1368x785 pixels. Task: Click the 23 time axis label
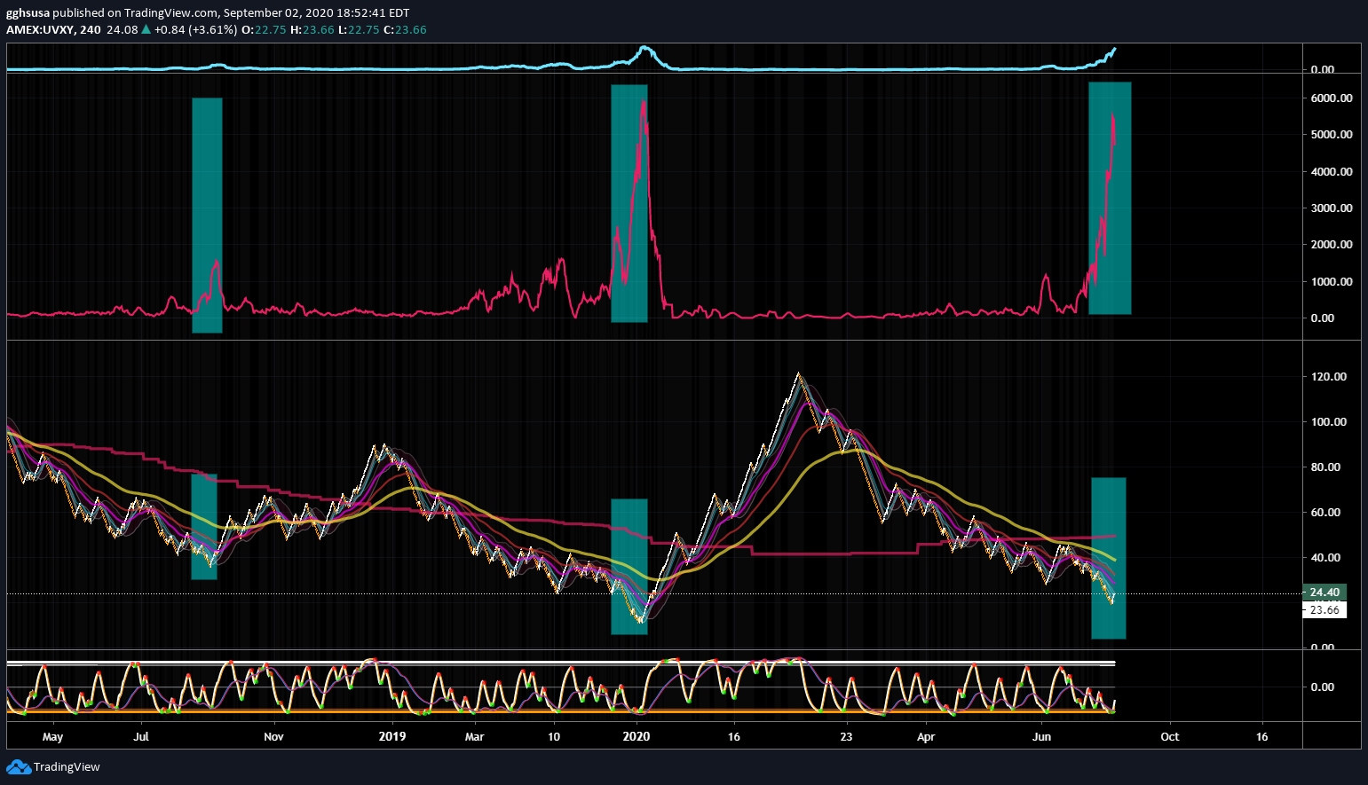tap(846, 737)
